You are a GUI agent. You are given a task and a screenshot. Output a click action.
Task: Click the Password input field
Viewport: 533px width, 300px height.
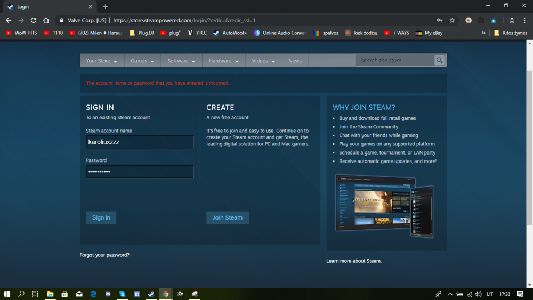tap(140, 172)
